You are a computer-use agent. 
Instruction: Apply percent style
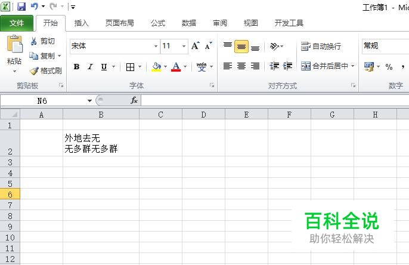(389, 67)
